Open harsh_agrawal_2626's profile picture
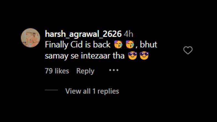217x122 pixels. point(30,38)
